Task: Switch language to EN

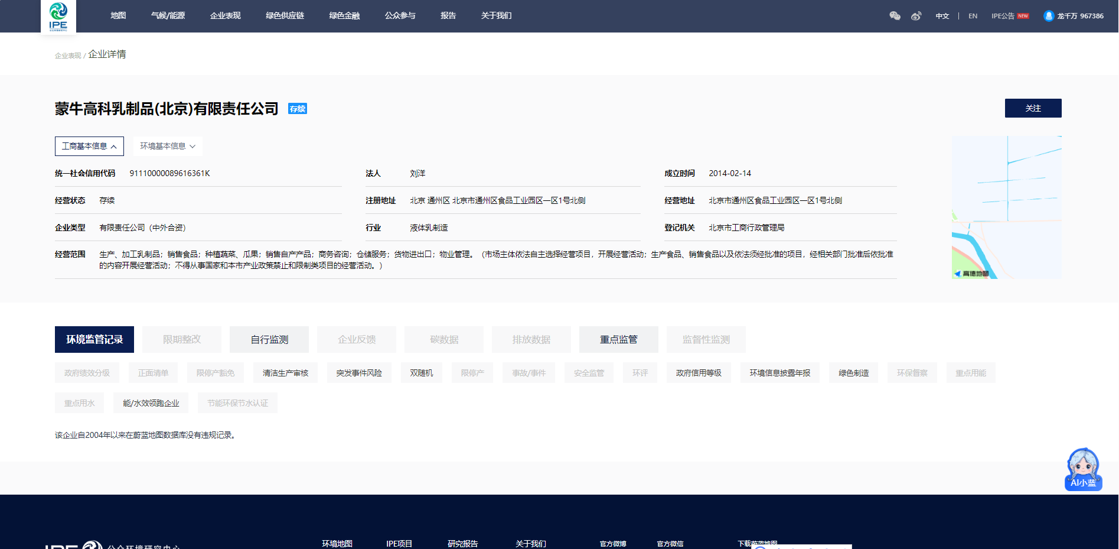Action: pos(973,16)
